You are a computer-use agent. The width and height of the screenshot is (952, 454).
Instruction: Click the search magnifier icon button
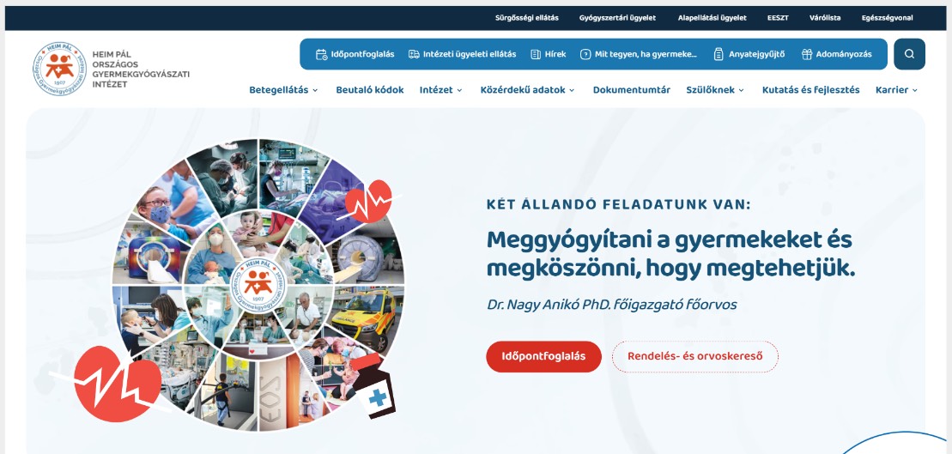[909, 54]
